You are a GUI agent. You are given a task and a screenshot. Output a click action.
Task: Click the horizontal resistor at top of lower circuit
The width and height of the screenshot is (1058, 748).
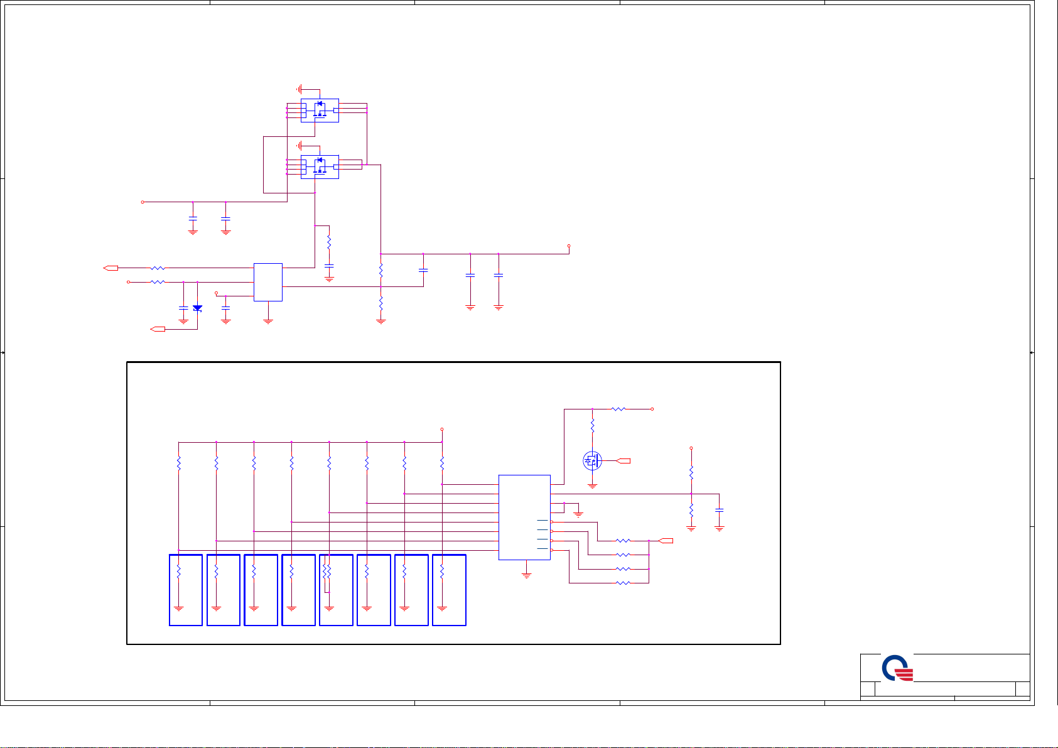coord(618,409)
